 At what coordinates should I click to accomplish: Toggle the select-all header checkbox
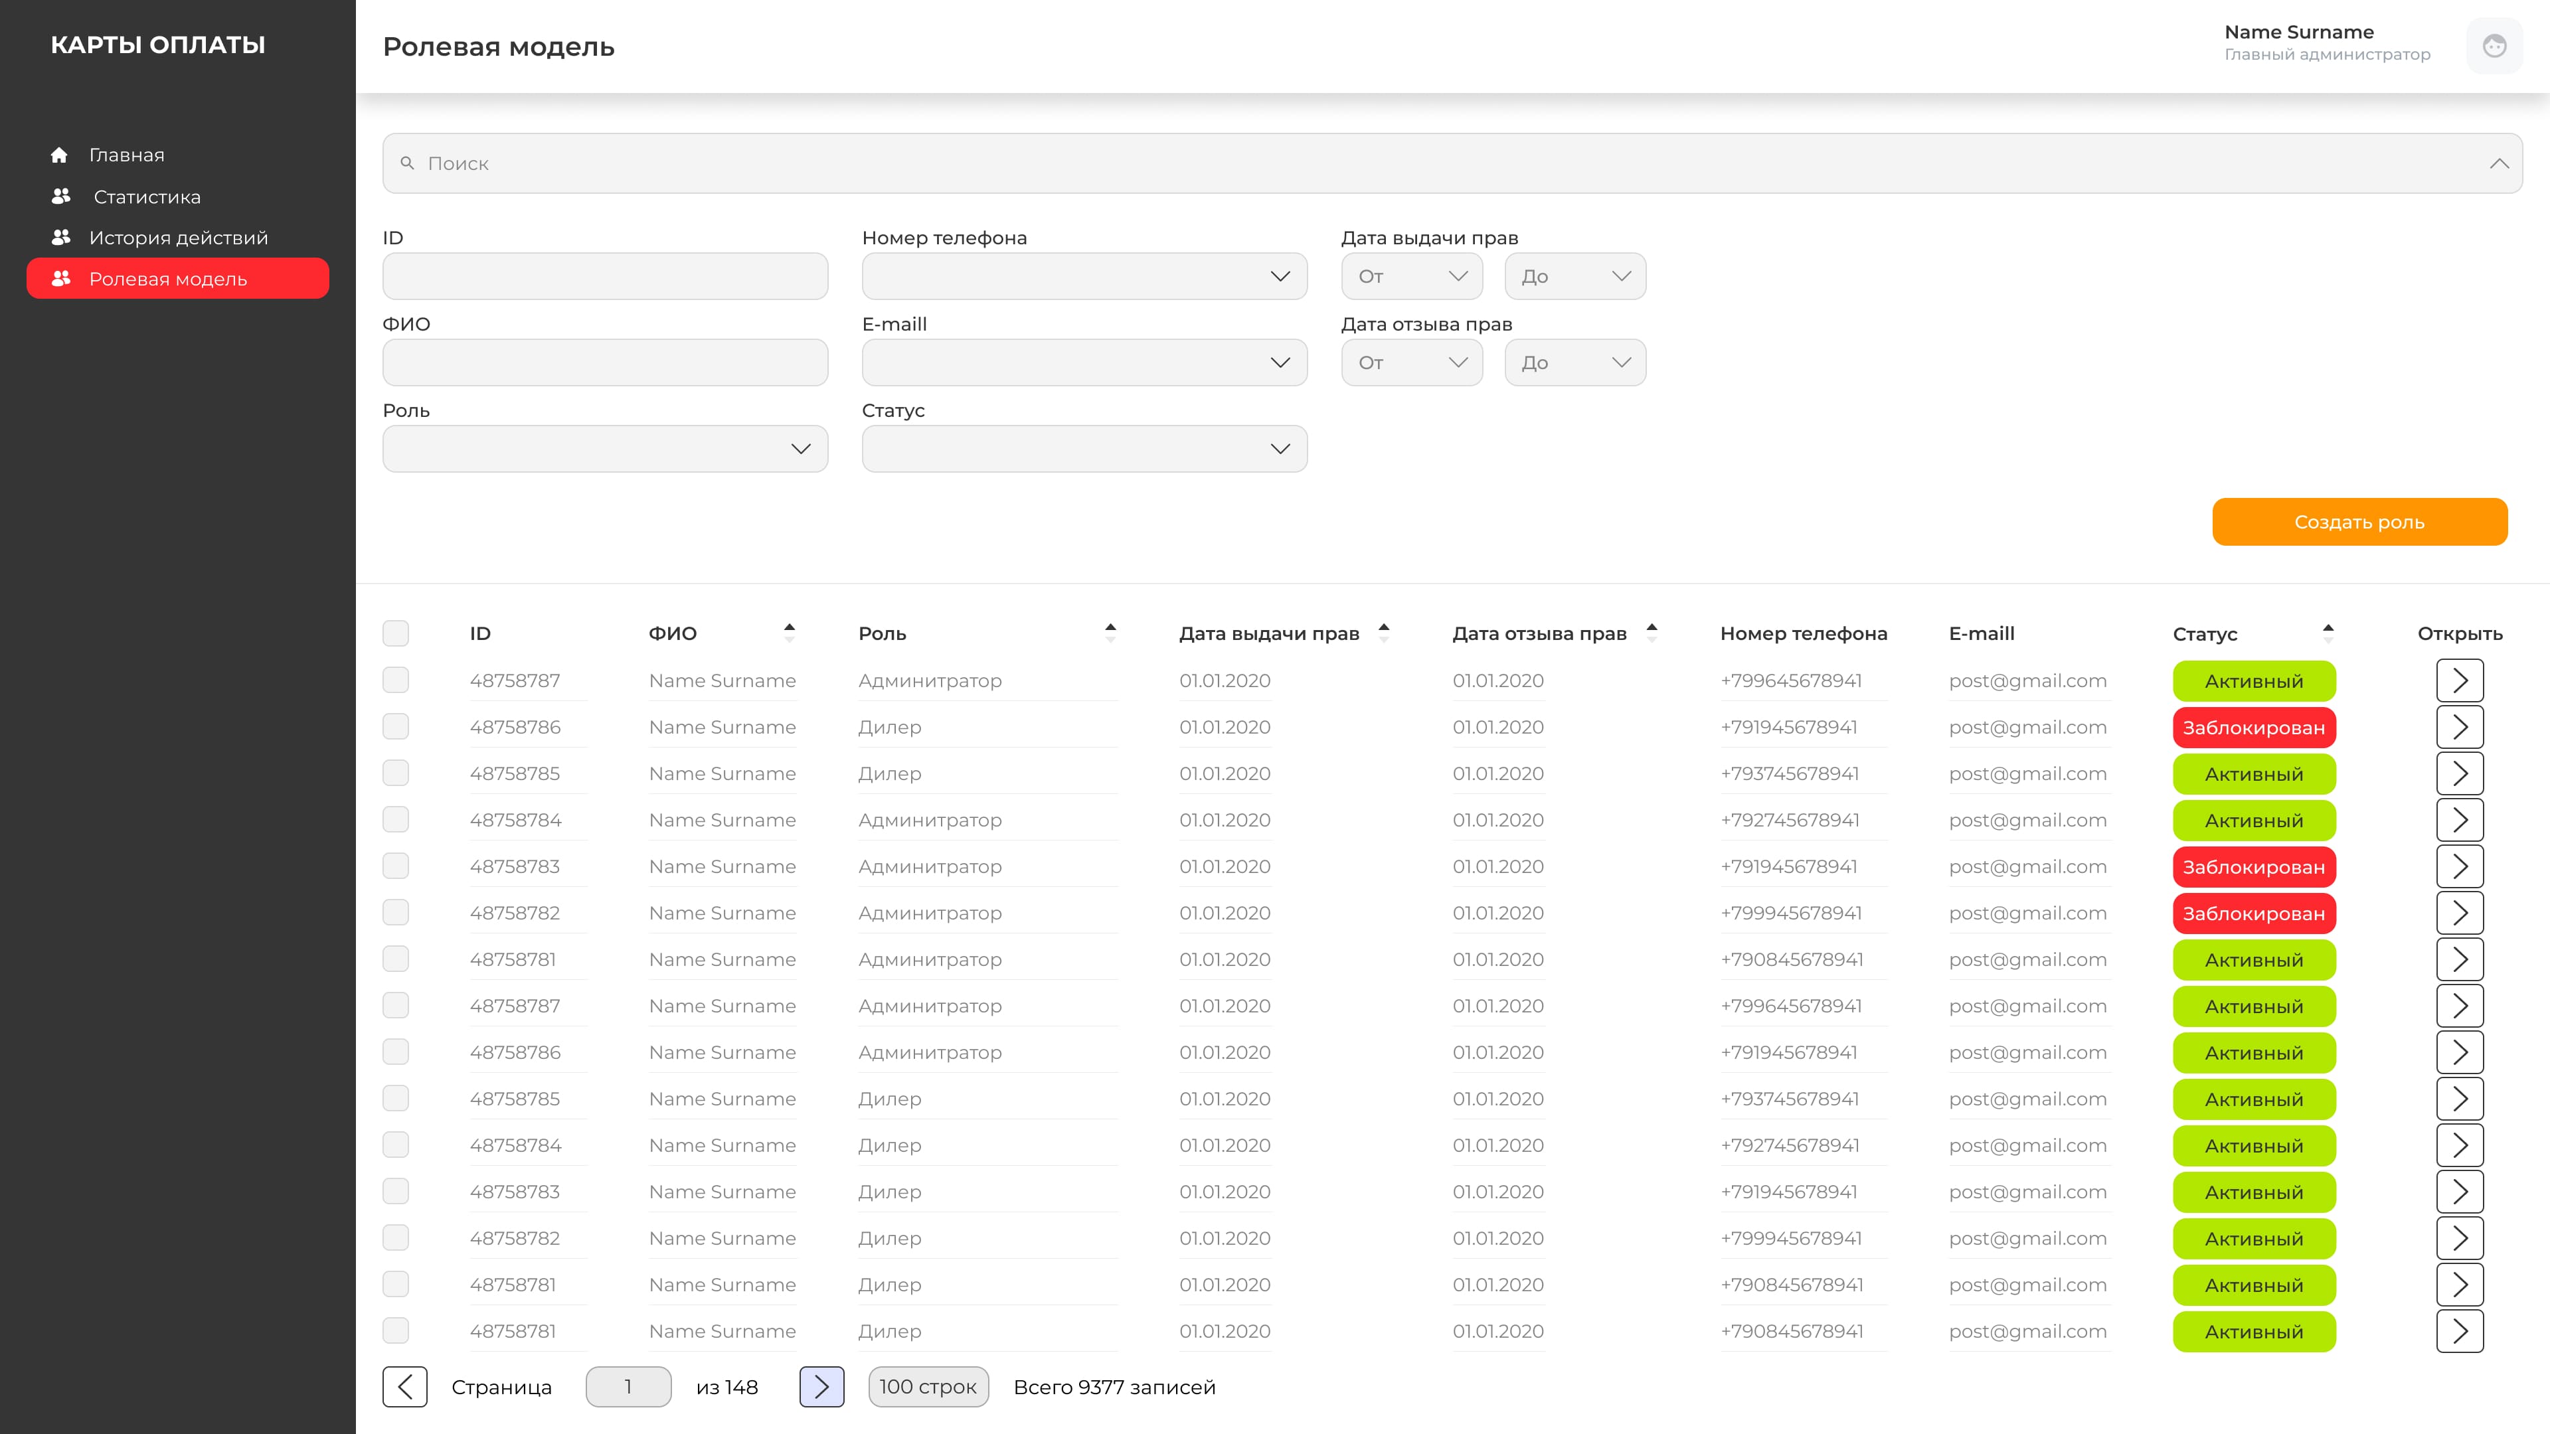pos(396,633)
